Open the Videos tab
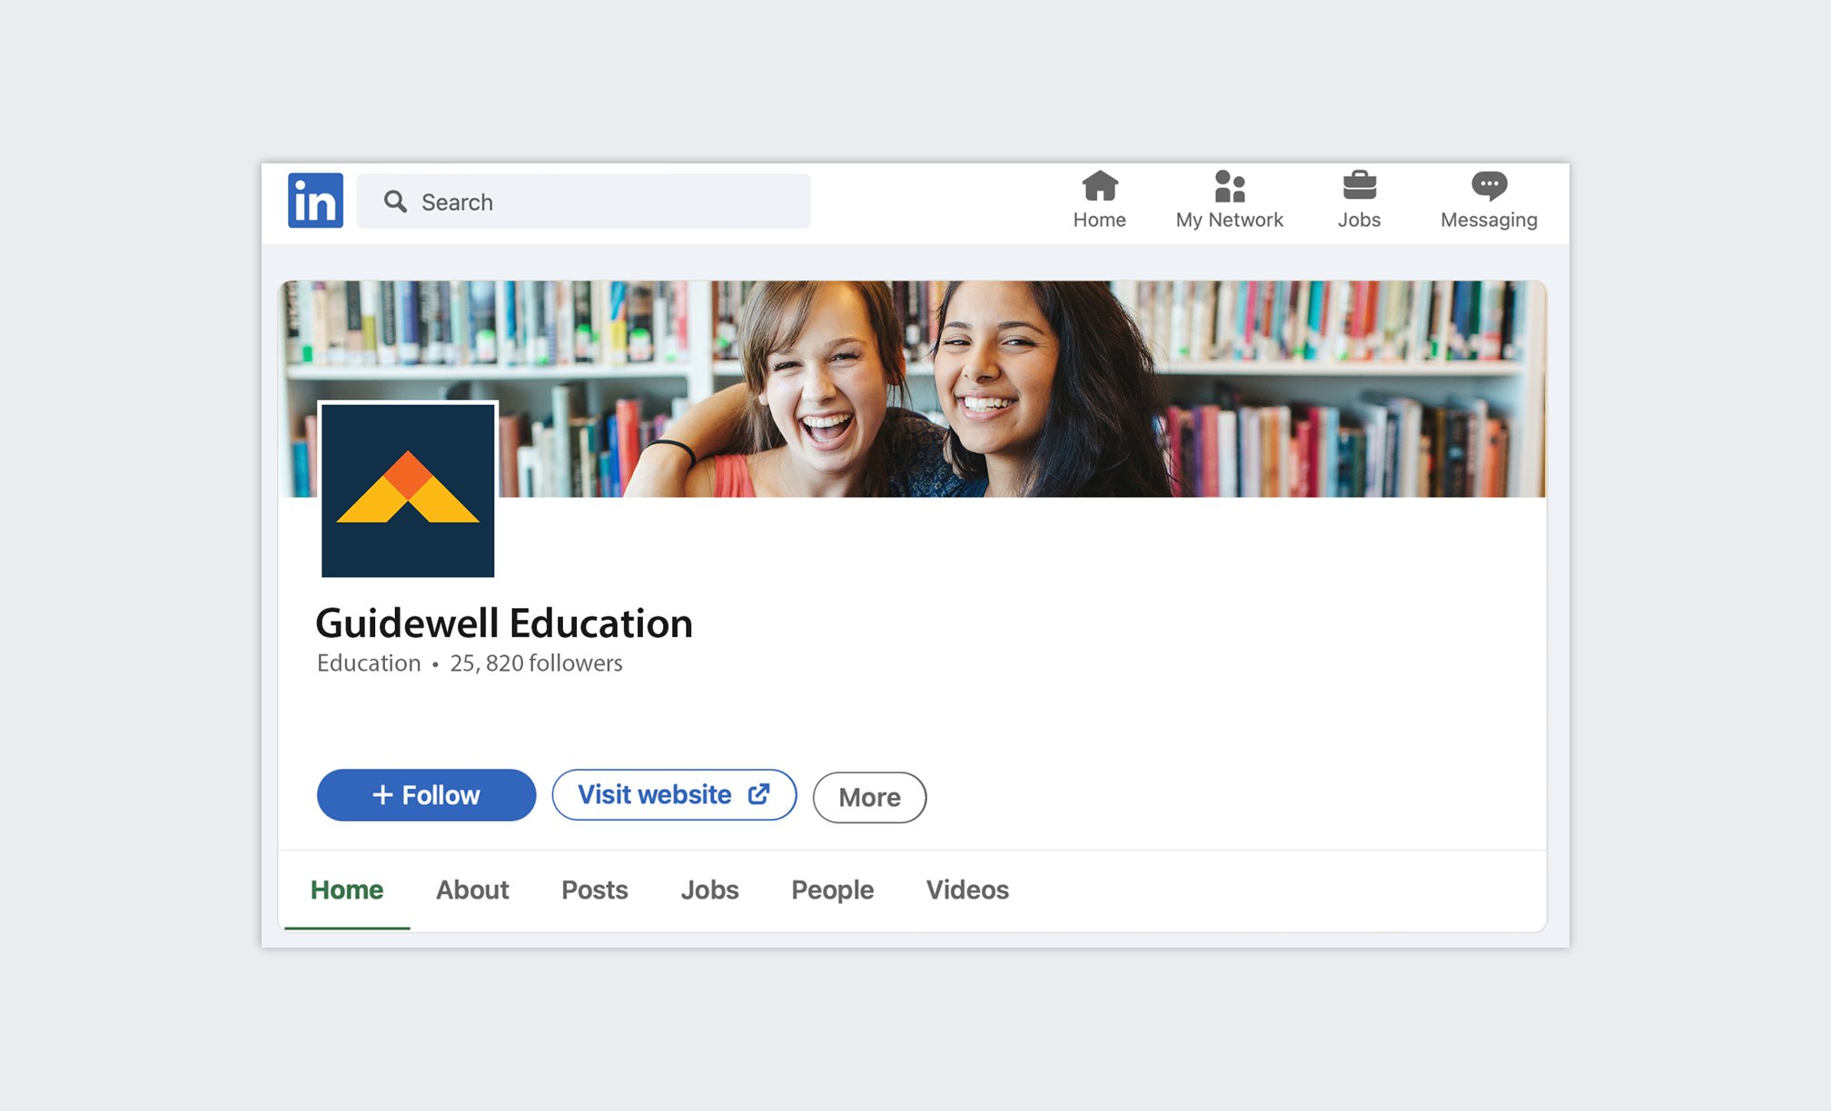This screenshot has height=1111, width=1831. coord(967,890)
